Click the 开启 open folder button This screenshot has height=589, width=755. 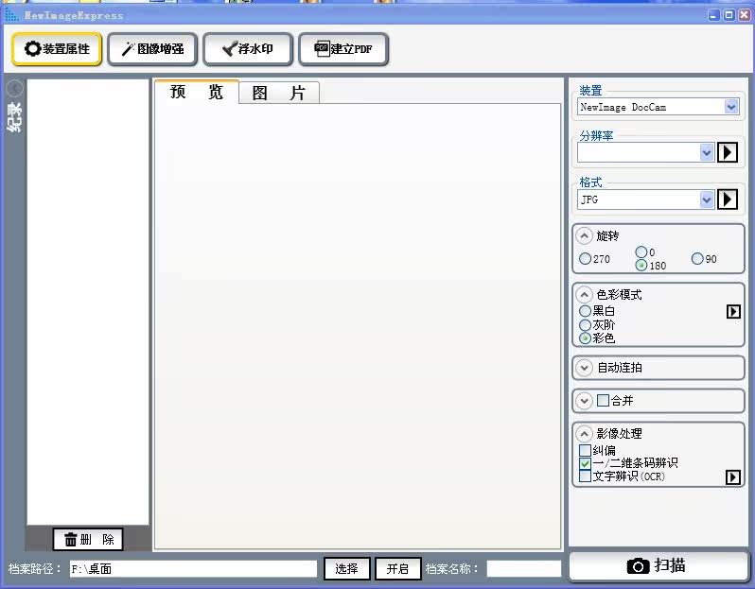pos(397,569)
